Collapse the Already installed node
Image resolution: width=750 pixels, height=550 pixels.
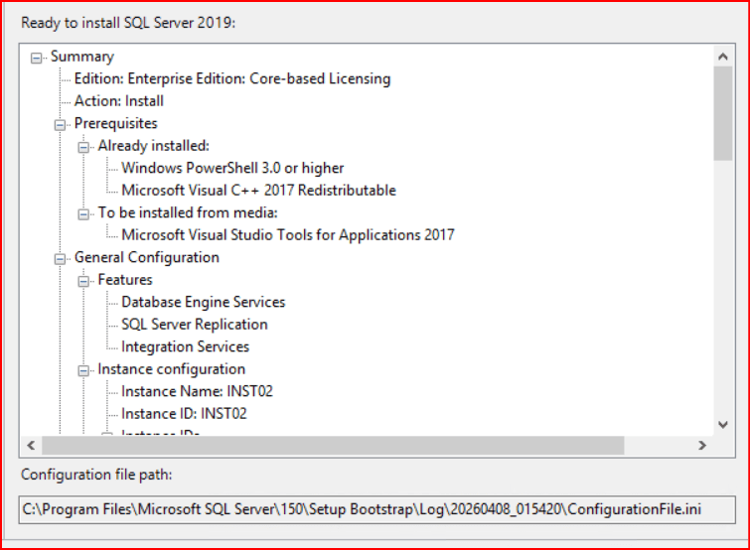click(x=84, y=147)
